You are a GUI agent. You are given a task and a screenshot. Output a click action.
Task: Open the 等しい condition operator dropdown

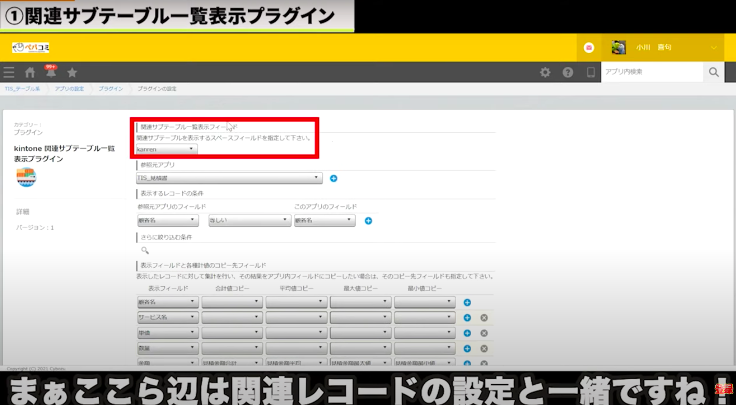tap(249, 221)
